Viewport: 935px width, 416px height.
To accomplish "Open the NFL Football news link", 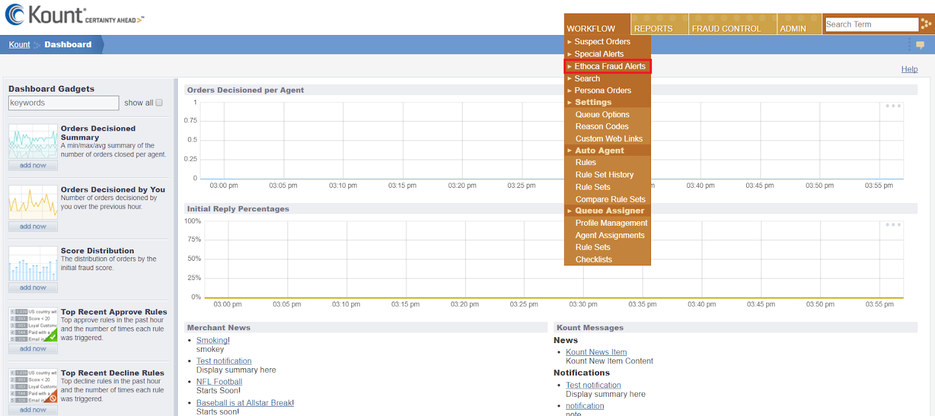I will (219, 382).
